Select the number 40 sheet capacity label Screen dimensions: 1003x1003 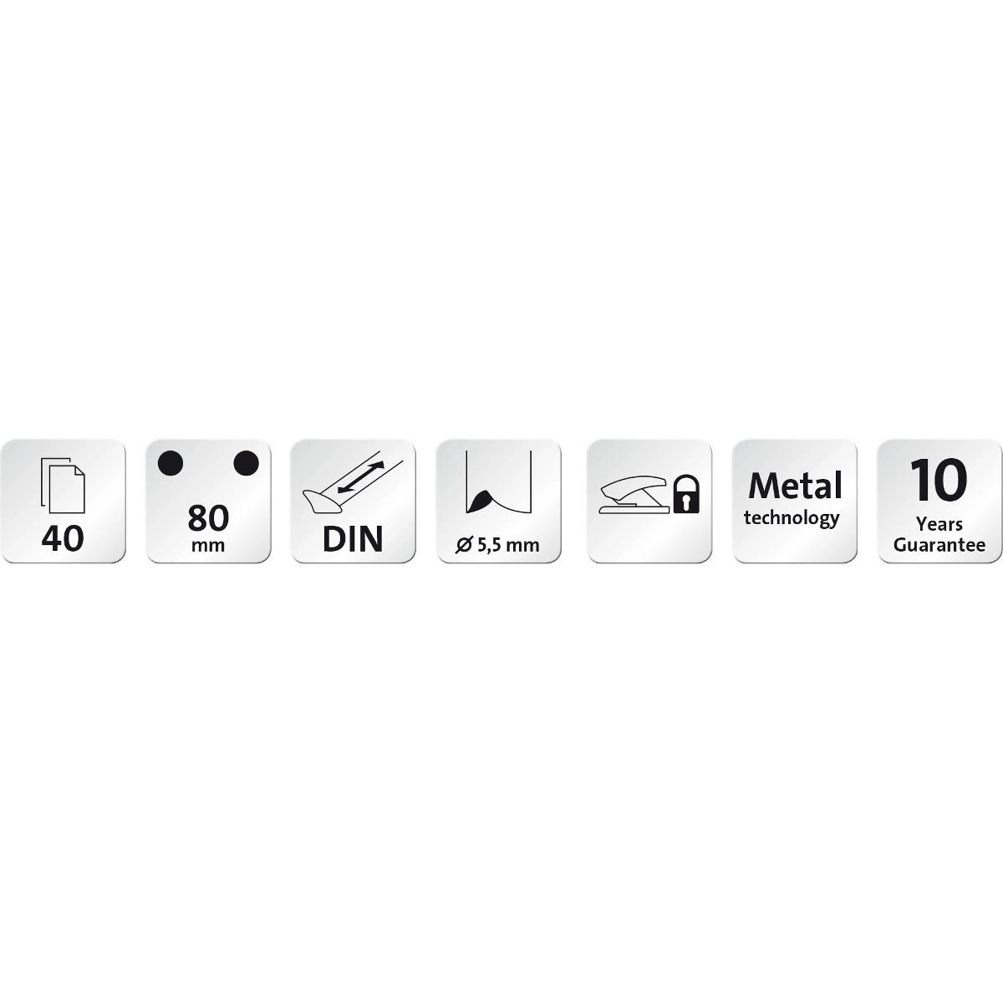63,538
